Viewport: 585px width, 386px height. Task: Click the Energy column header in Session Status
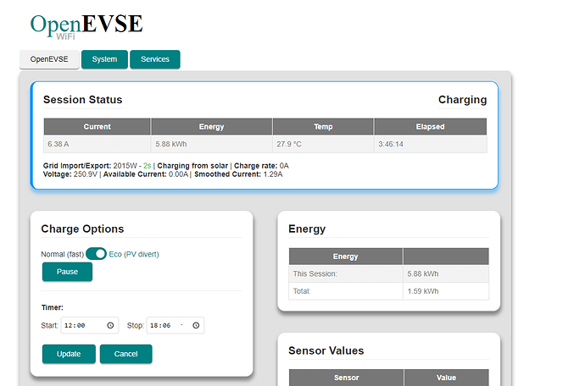[212, 127]
